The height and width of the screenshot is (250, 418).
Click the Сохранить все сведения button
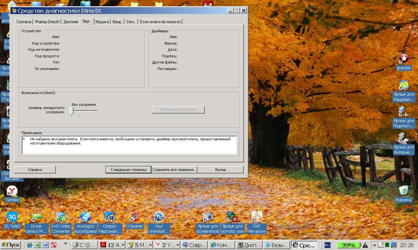[x=174, y=169]
